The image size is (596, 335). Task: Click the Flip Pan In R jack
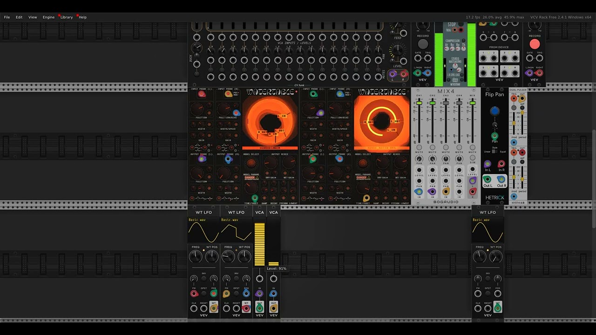(501, 164)
